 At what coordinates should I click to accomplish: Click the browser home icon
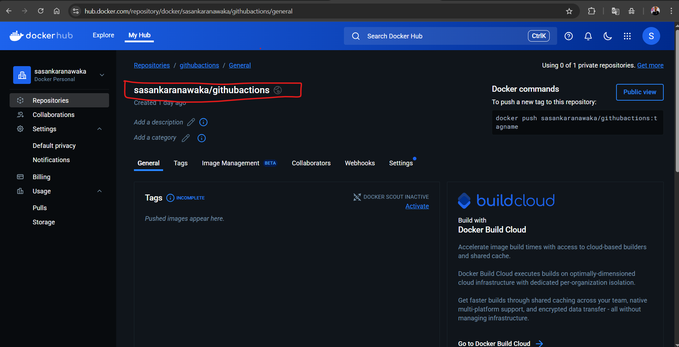point(56,11)
